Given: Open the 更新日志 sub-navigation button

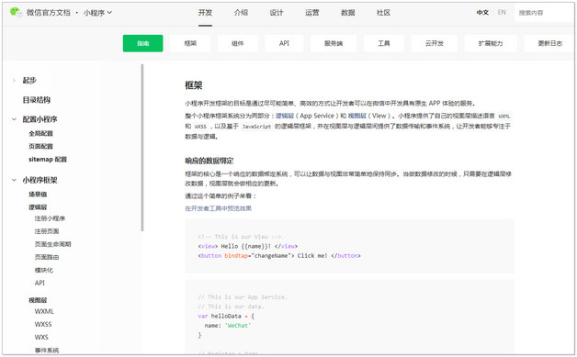Looking at the screenshot, I should click(549, 43).
